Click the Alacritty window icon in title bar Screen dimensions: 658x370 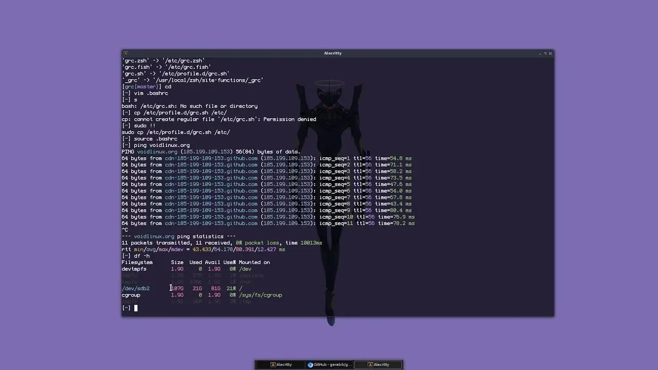point(125,53)
